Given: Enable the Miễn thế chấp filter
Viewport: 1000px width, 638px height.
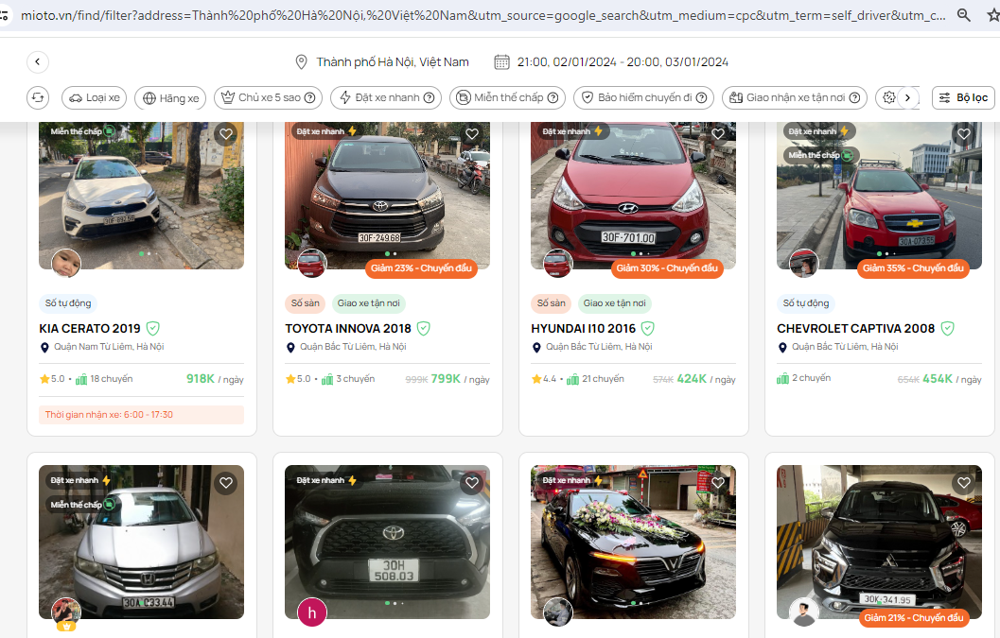Looking at the screenshot, I should 507,97.
